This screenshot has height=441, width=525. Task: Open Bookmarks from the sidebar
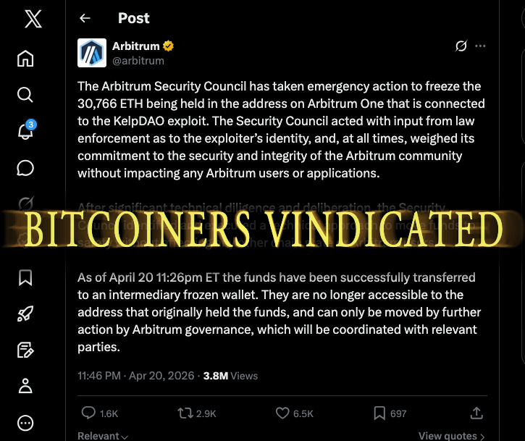(x=25, y=277)
